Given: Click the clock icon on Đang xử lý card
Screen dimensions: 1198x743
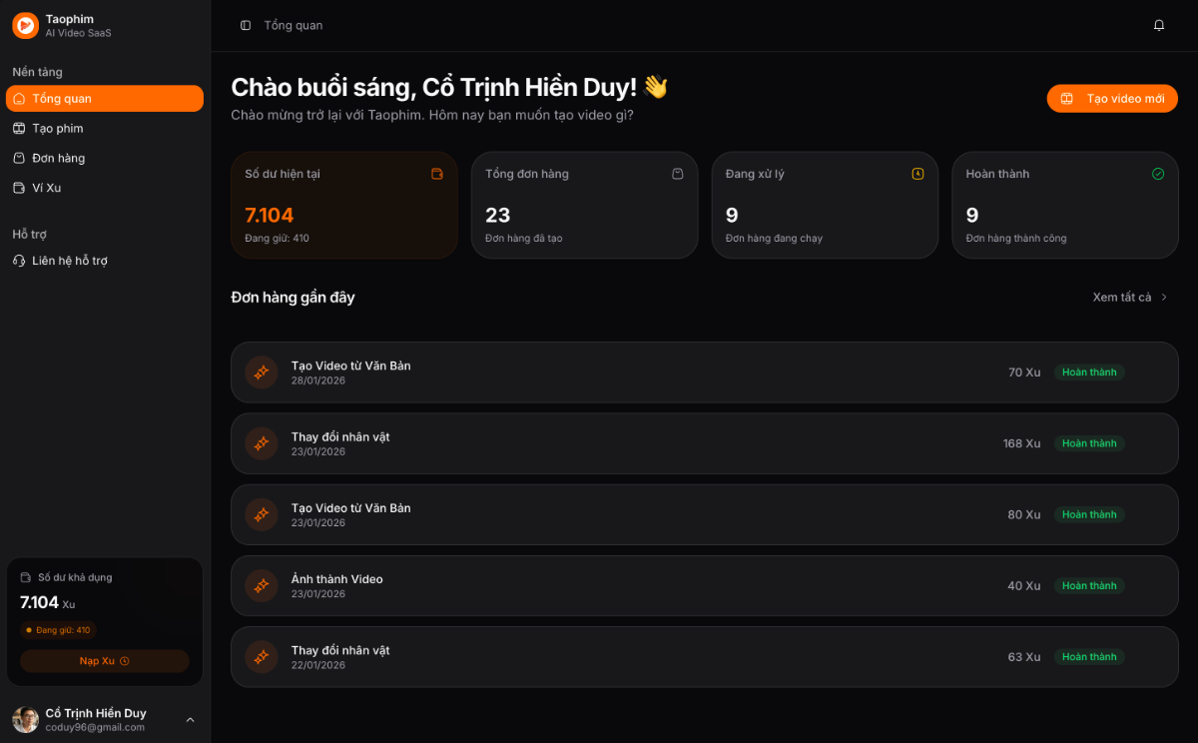Looking at the screenshot, I should 917,173.
